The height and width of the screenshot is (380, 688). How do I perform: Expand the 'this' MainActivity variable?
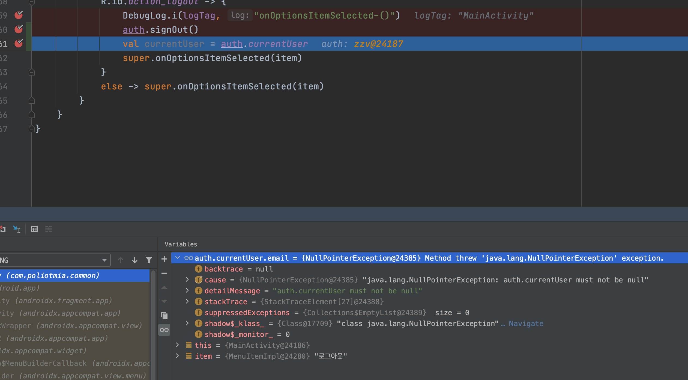click(178, 345)
